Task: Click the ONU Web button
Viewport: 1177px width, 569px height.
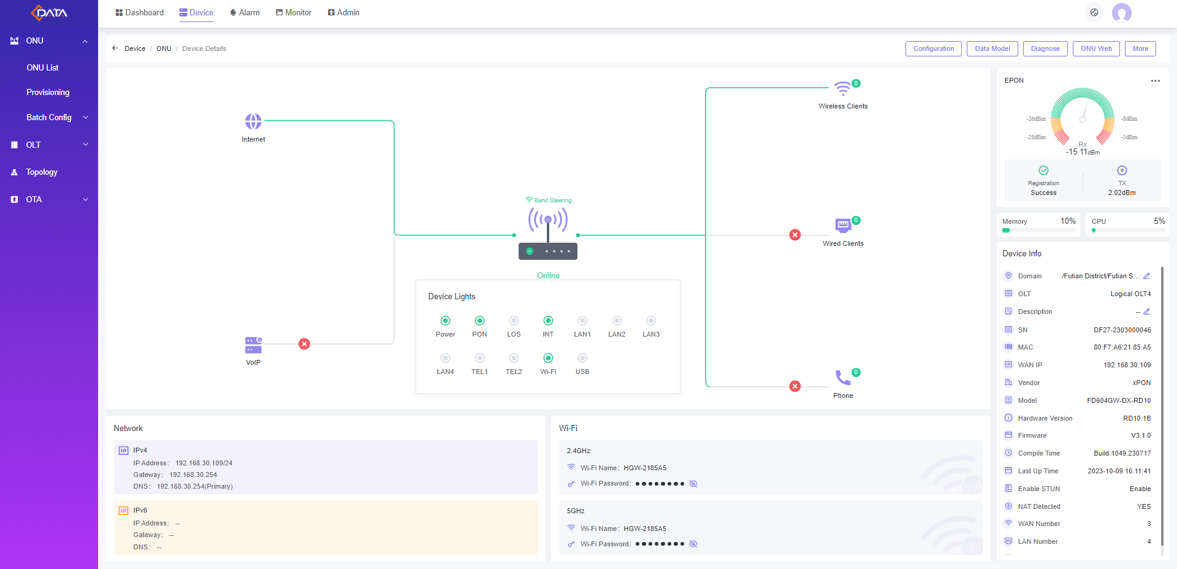Action: (1096, 48)
